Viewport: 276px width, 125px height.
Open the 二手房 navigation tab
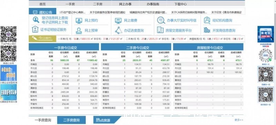coord(98,4)
